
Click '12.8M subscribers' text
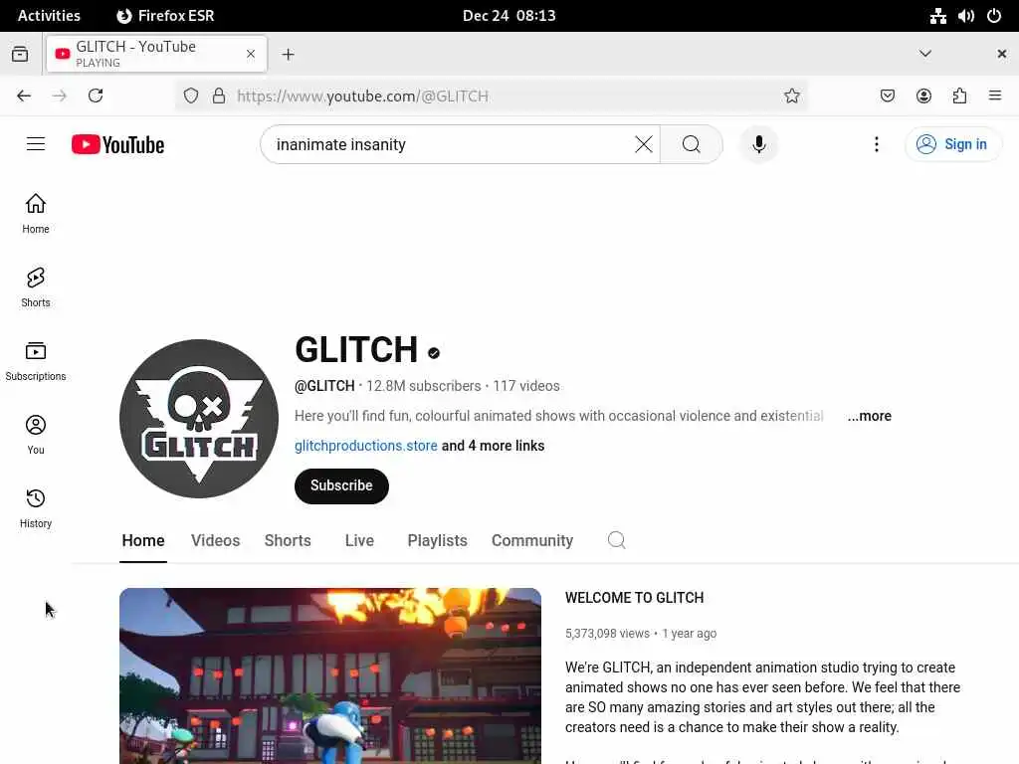[x=423, y=386]
